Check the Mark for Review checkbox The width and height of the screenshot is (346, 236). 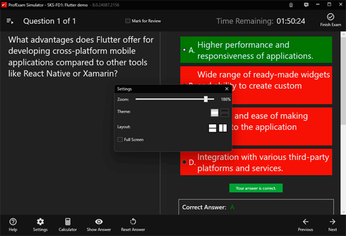coord(128,21)
